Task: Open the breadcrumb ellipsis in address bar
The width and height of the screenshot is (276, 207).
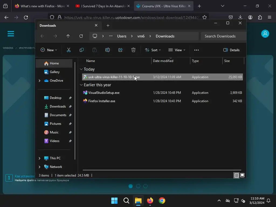Action: 111,36
